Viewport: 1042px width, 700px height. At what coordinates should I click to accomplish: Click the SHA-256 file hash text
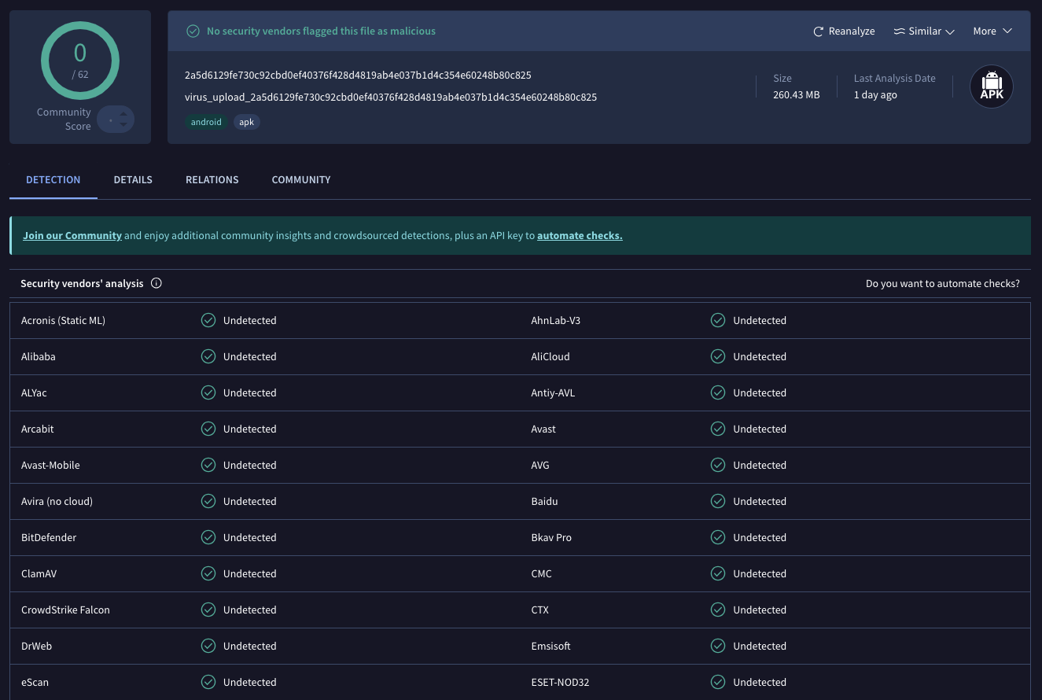click(358, 76)
